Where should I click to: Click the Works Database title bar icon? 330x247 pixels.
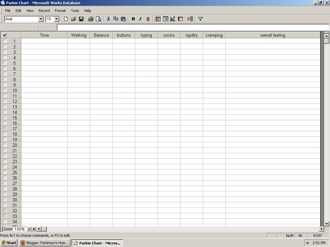click(3, 3)
